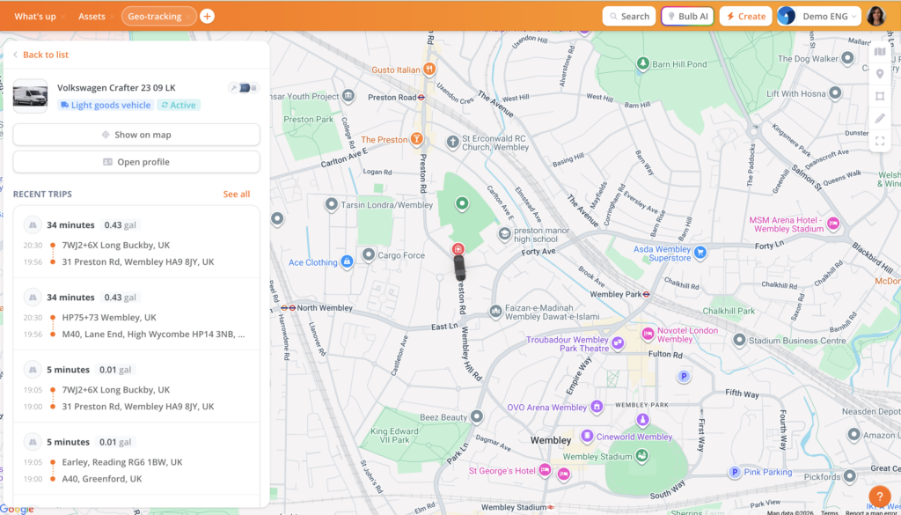Open the Assets tab

click(x=92, y=16)
